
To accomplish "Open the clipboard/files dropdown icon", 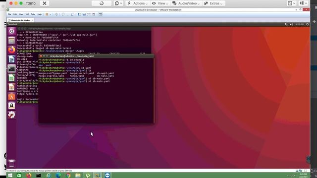I will point(118,3).
